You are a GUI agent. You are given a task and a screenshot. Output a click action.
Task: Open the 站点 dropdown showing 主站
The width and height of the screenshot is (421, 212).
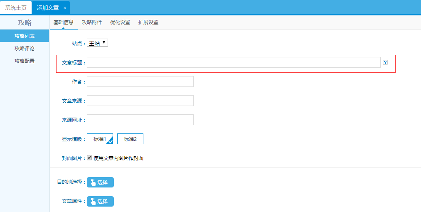[97, 43]
